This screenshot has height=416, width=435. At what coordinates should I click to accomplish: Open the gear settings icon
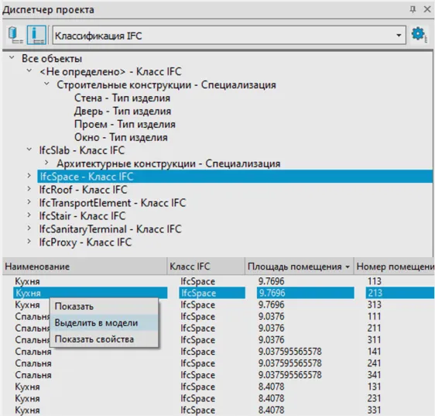(x=419, y=35)
